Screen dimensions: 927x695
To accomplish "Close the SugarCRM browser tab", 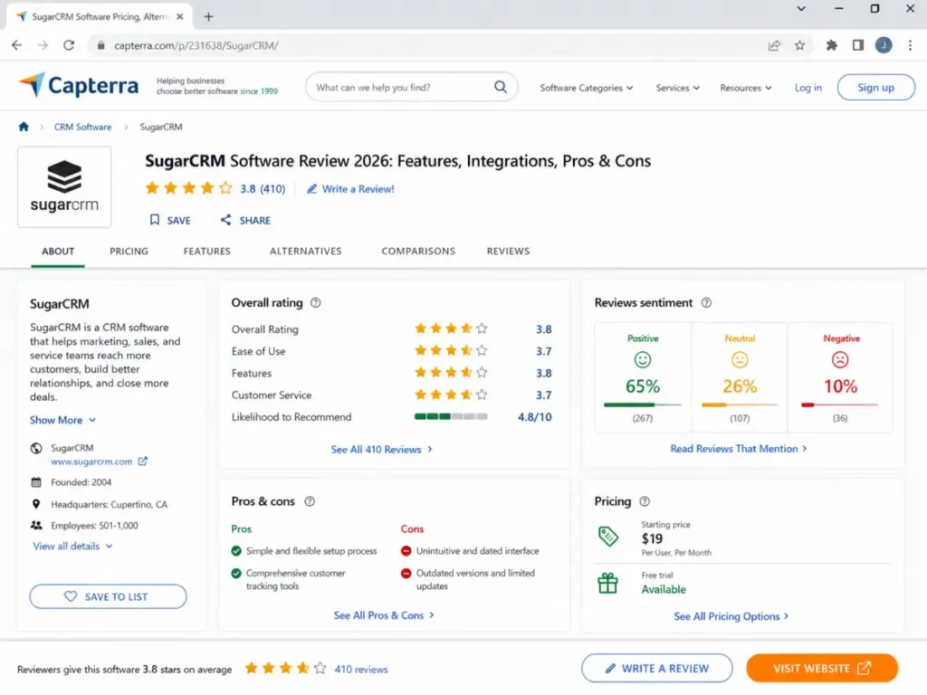I will point(180,16).
